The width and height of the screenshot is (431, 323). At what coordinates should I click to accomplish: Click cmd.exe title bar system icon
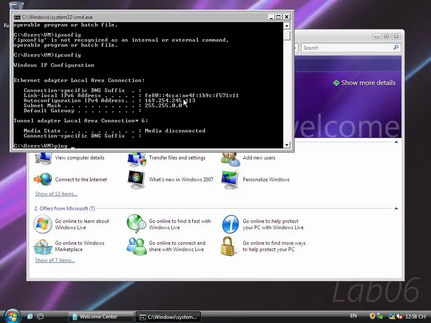click(17, 17)
